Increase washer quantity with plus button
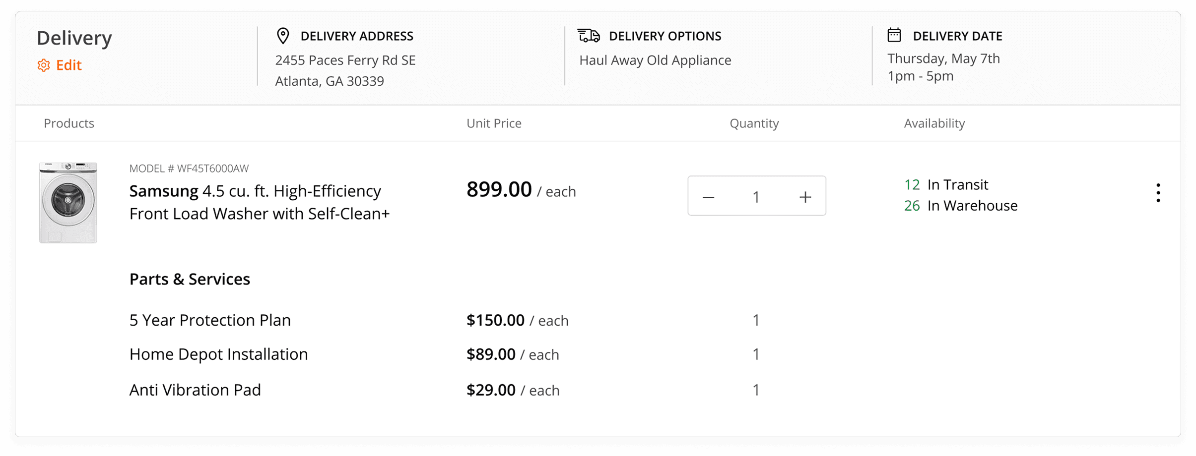Image resolution: width=1196 pixels, height=456 pixels. click(805, 197)
